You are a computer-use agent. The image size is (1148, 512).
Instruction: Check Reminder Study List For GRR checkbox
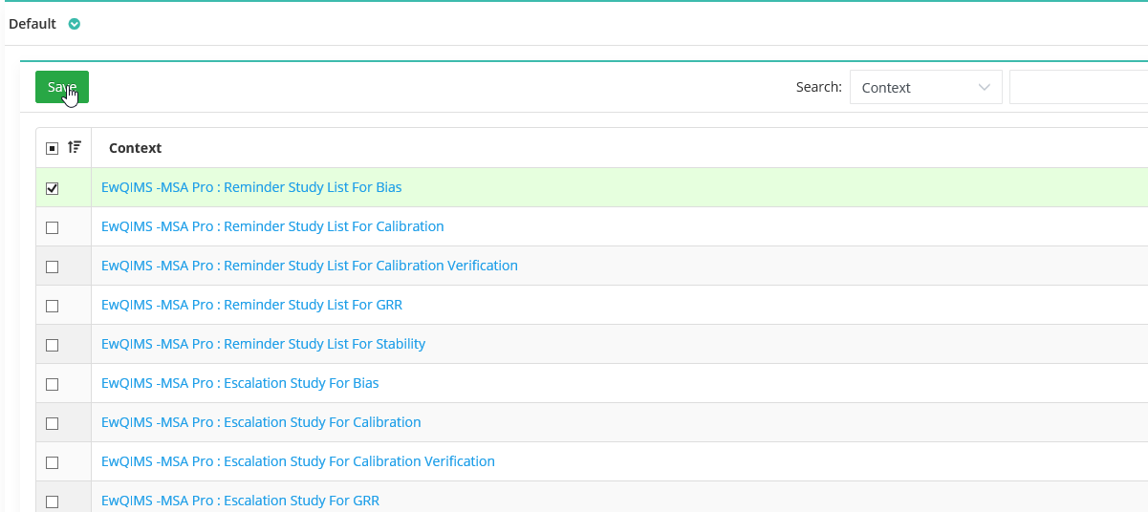click(52, 306)
